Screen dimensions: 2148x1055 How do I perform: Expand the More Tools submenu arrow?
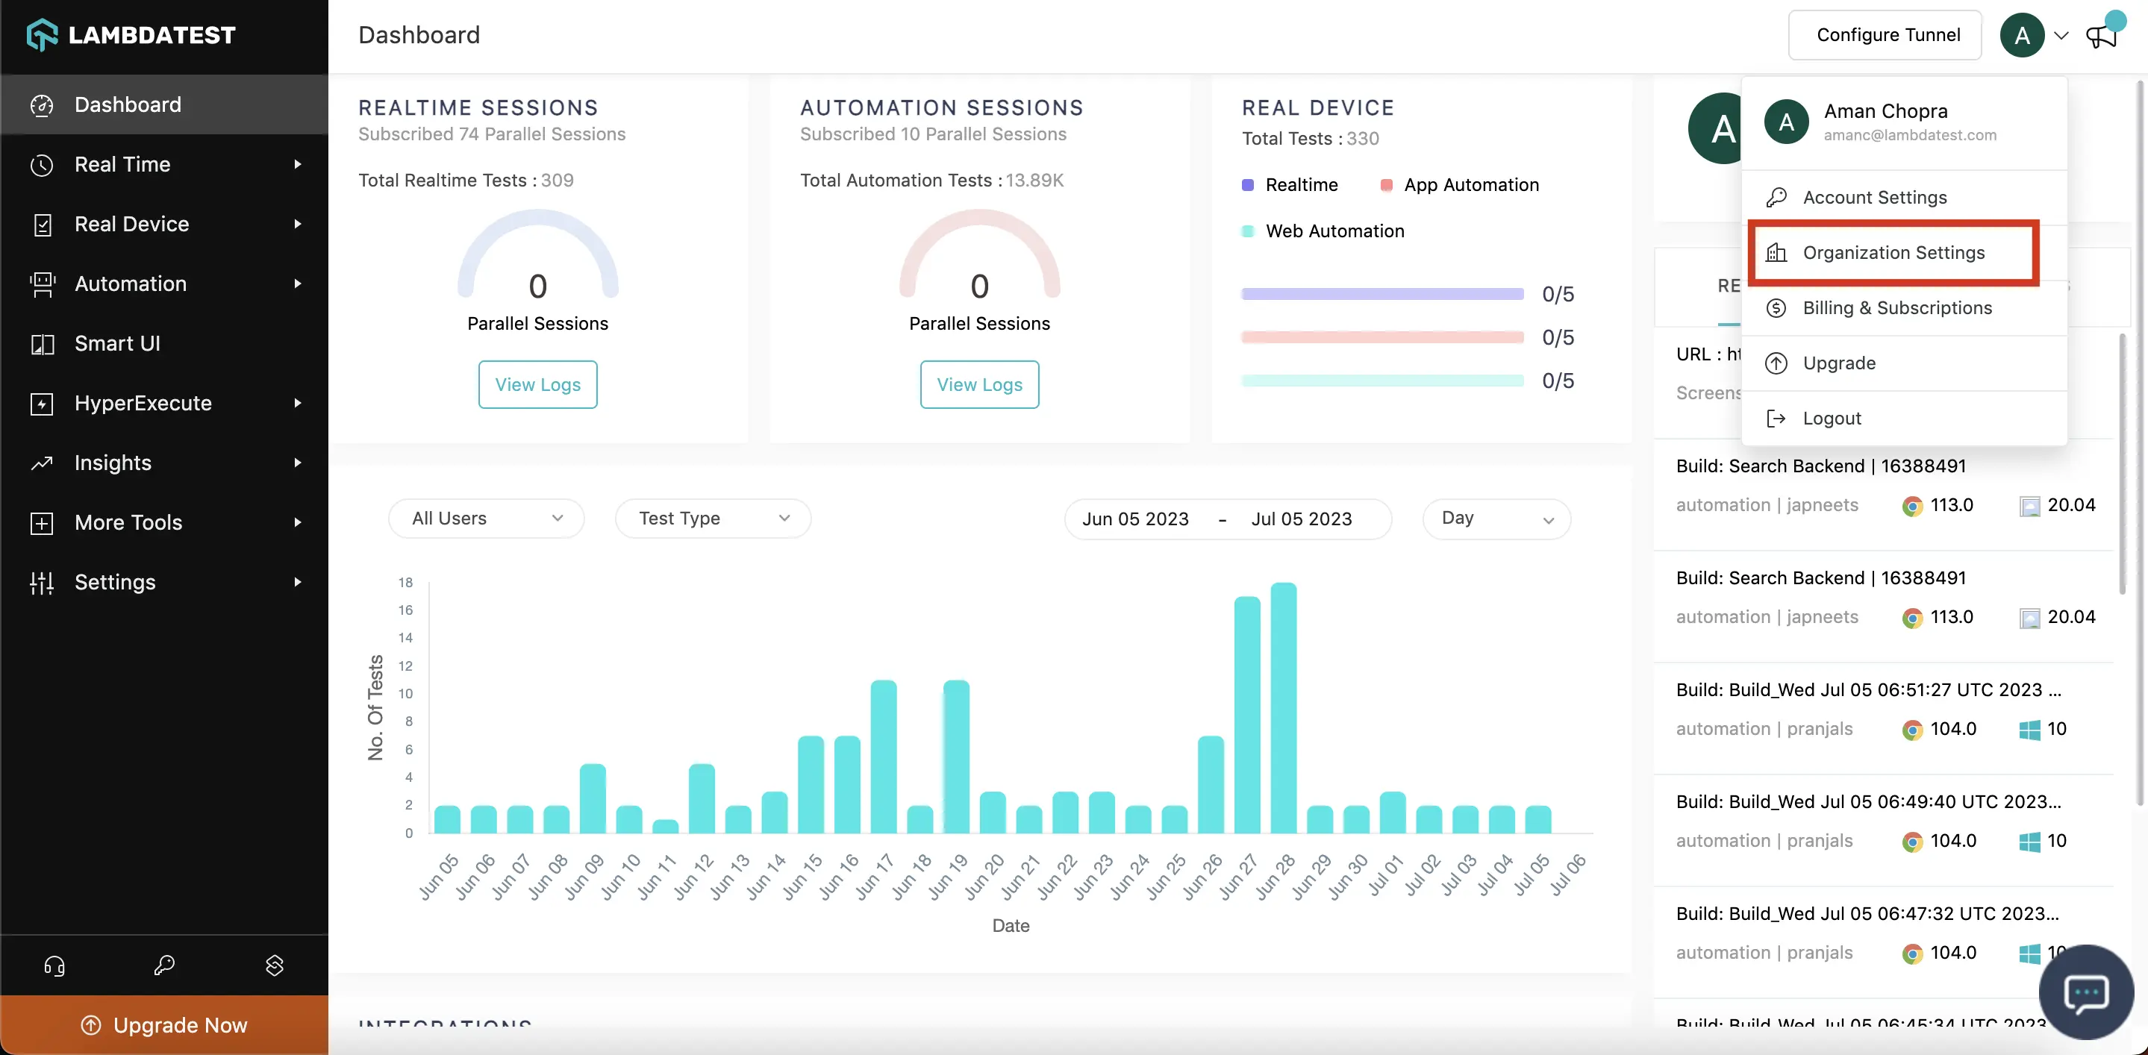pyautogui.click(x=298, y=522)
